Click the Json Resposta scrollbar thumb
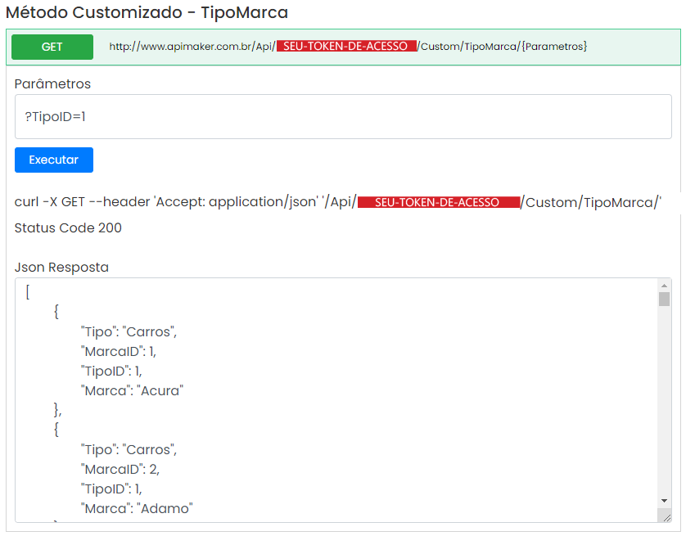This screenshot has width=686, height=536. point(664,299)
